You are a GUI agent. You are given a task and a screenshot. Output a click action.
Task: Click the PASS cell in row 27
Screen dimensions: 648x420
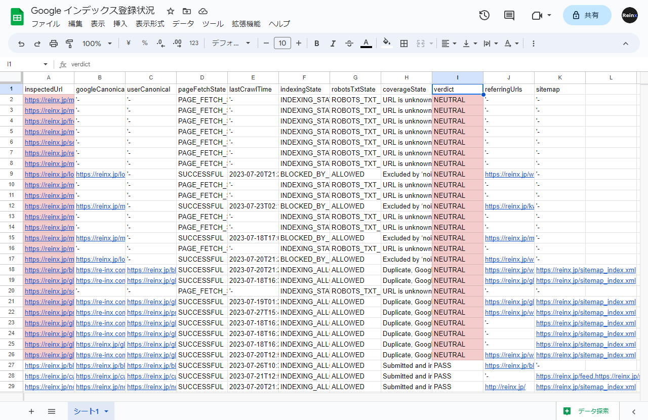[x=458, y=365]
